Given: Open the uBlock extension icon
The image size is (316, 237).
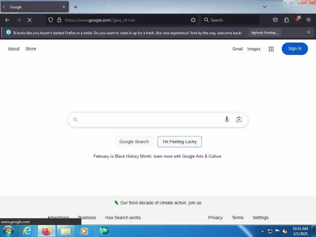Looking at the screenshot, I should click(298, 19).
